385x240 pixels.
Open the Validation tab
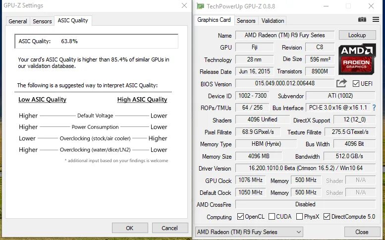[273, 21]
